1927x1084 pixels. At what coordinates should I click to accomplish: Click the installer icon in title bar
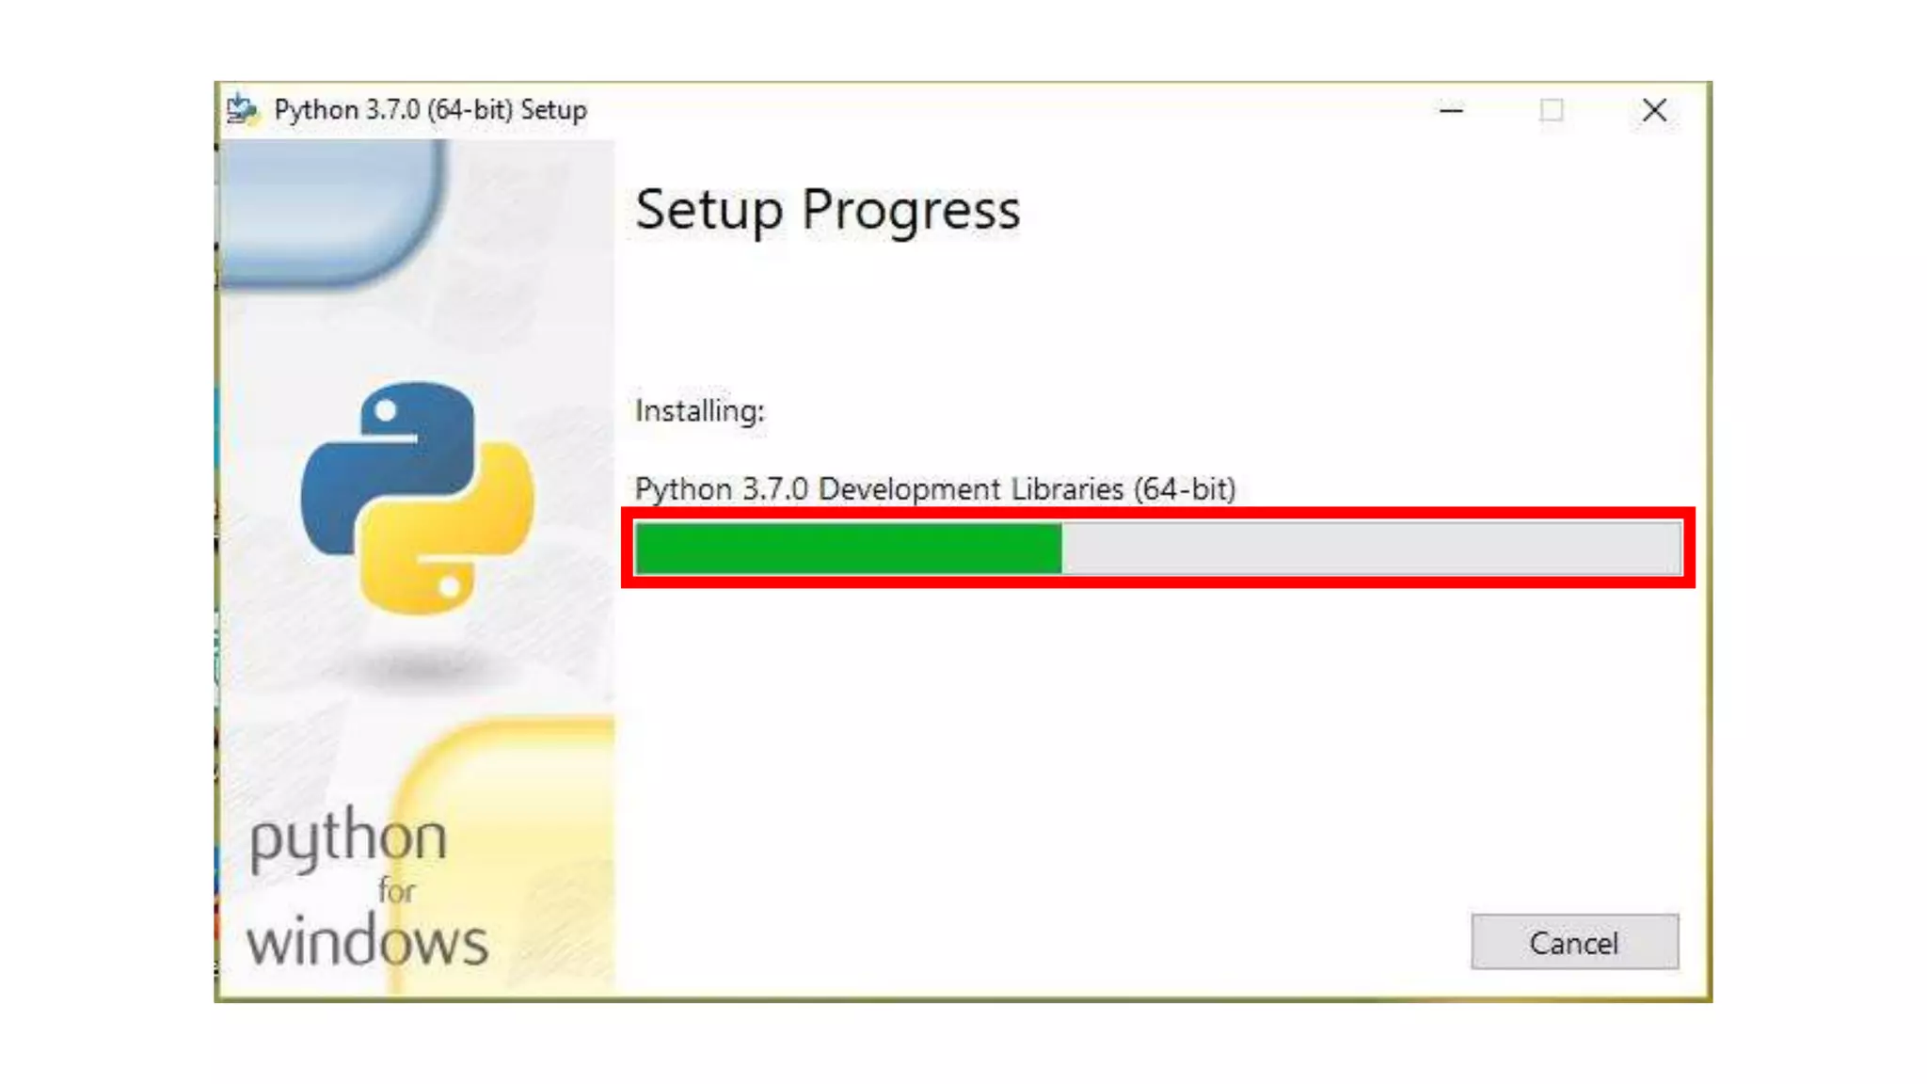[242, 110]
